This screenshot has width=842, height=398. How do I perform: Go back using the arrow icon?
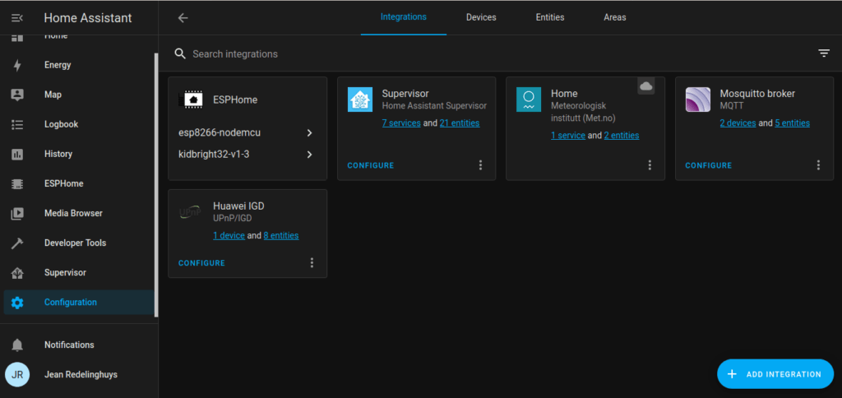[x=183, y=18]
